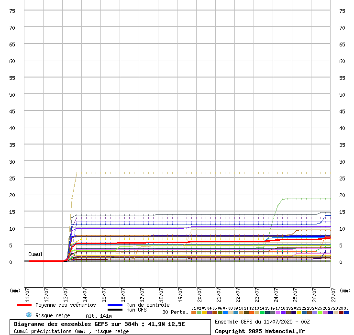The height and width of the screenshot is (335, 354).
Task: Click the "30 Perts." label
Action: [x=175, y=312]
